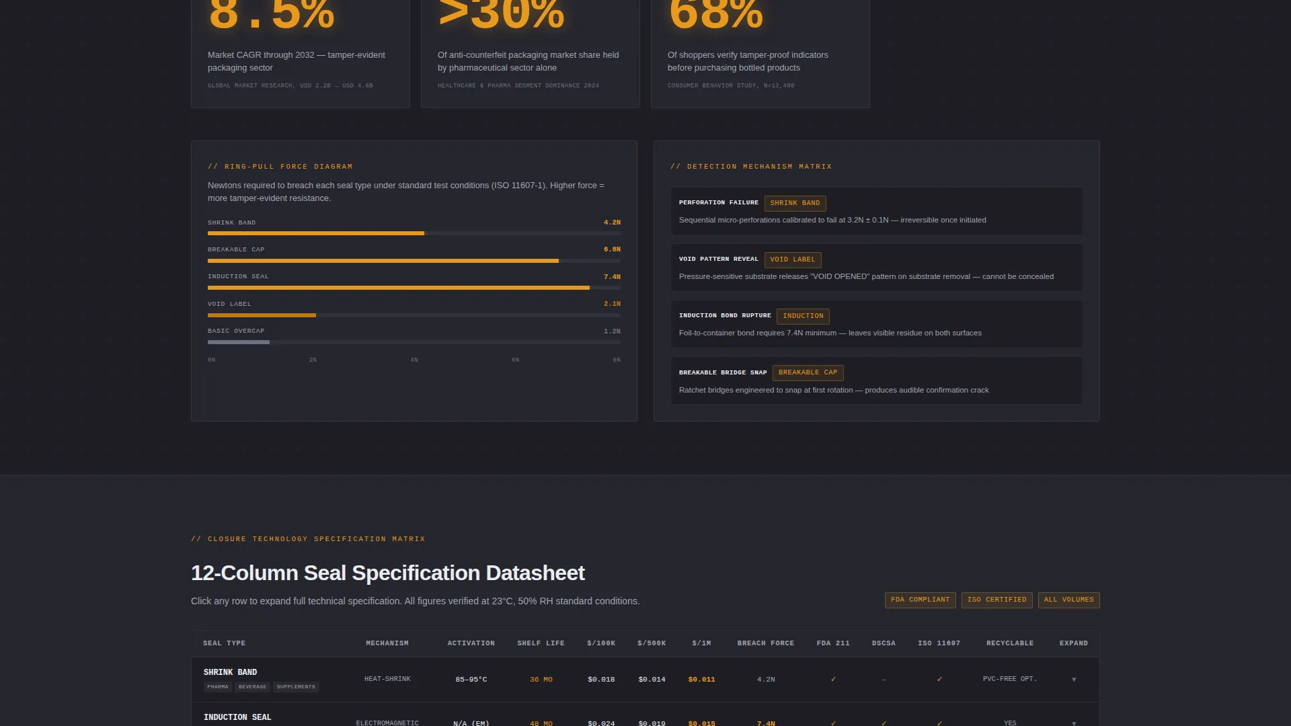Click the PVC-Free Opt. recyclable cell
1291x726 pixels.
[x=1010, y=679]
